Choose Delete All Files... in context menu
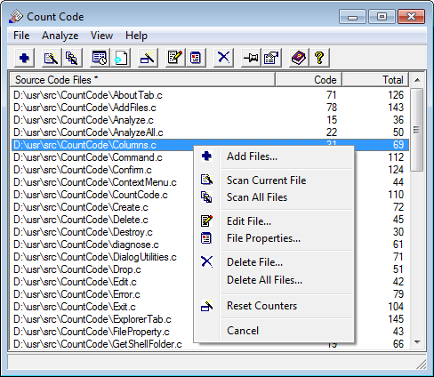Viewport: 434px width, 377px height. [264, 280]
